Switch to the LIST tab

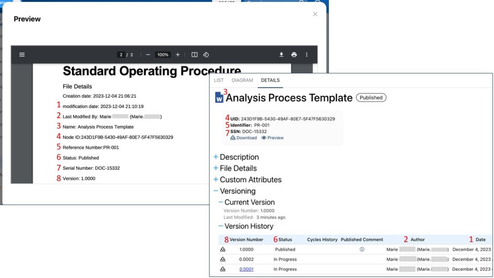(219, 80)
